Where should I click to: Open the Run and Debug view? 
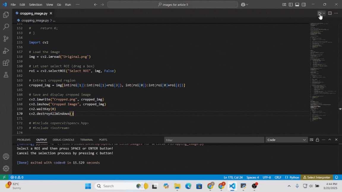point(6,51)
